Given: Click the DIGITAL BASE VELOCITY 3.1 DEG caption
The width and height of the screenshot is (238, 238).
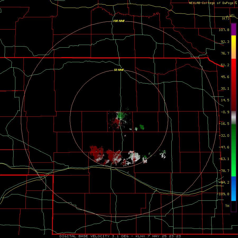Looking at the screenshot, I should tap(94, 236).
